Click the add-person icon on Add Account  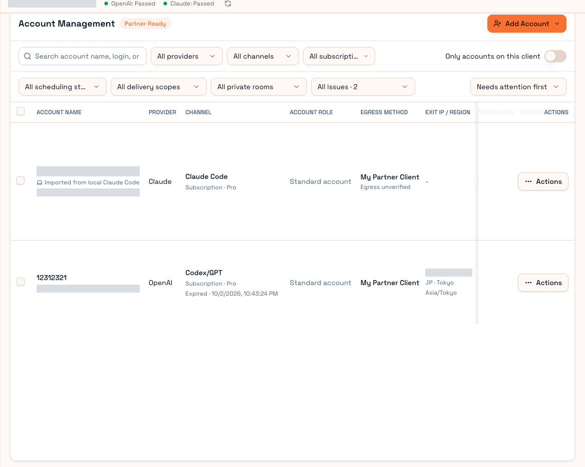click(497, 24)
